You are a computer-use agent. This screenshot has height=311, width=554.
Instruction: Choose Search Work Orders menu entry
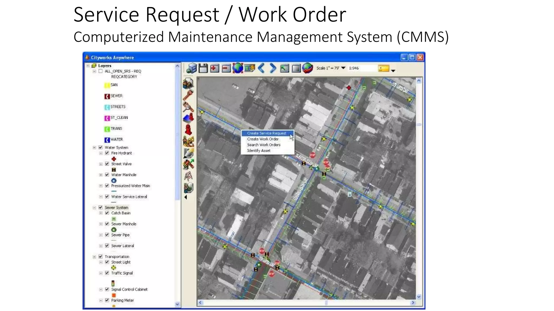264,145
